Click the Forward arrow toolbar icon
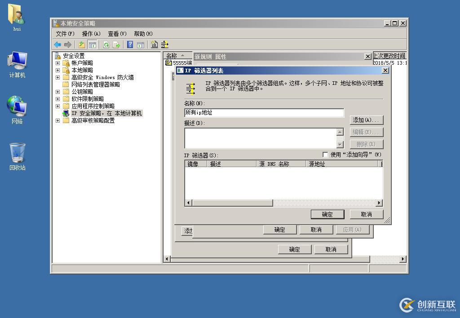 [68, 44]
